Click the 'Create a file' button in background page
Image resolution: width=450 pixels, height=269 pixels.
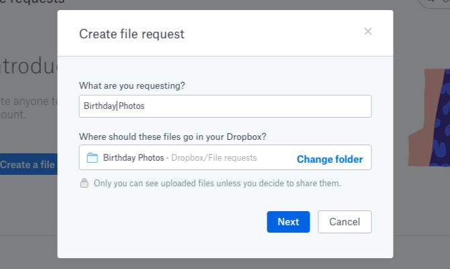click(28, 164)
